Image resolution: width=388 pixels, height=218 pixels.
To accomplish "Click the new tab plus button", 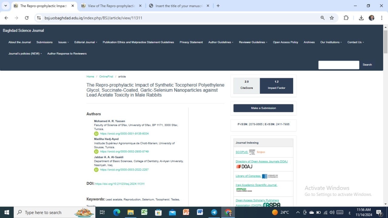I will pyautogui.click(x=218, y=6).
